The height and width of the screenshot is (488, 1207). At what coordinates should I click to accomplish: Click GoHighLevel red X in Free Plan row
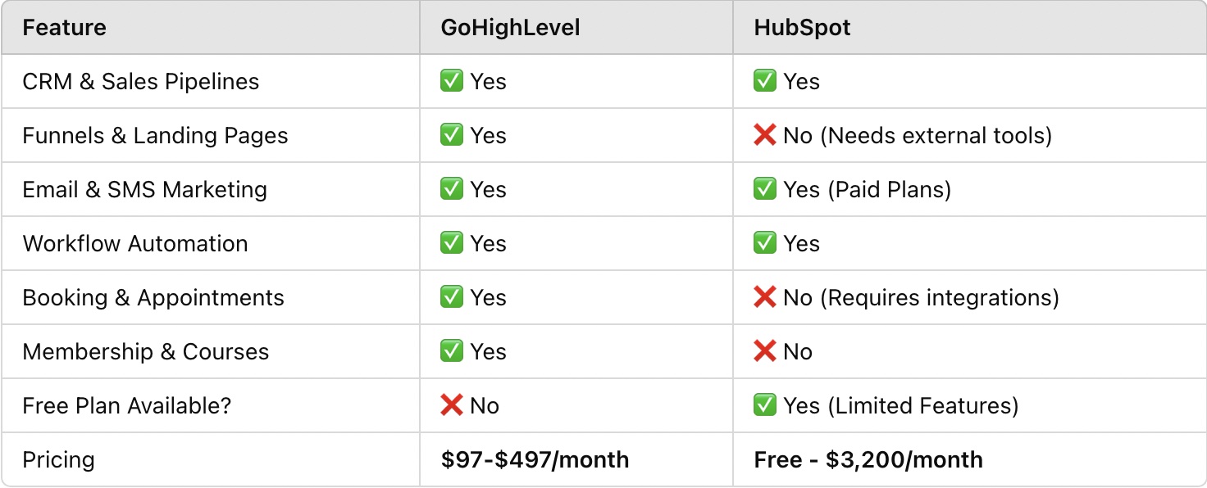coord(452,405)
